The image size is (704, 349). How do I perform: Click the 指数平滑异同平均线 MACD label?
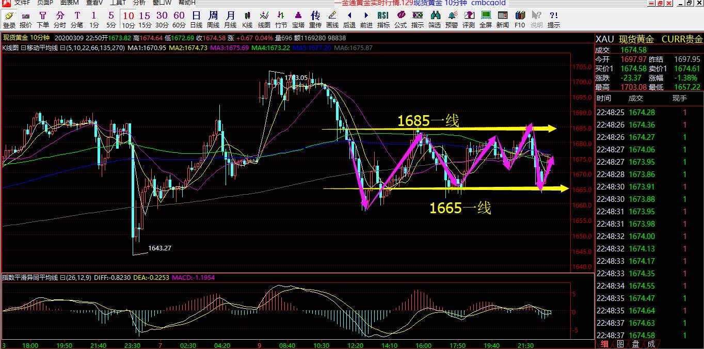[30, 278]
